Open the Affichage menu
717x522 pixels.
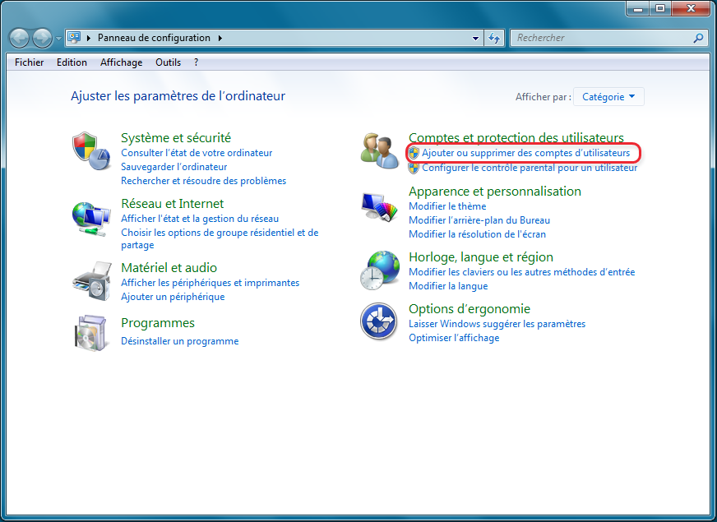[x=121, y=62]
